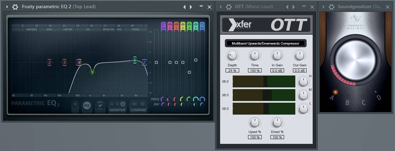Click the OTT Upwd % knob
Screen dimensions: 395x151
(255, 122)
